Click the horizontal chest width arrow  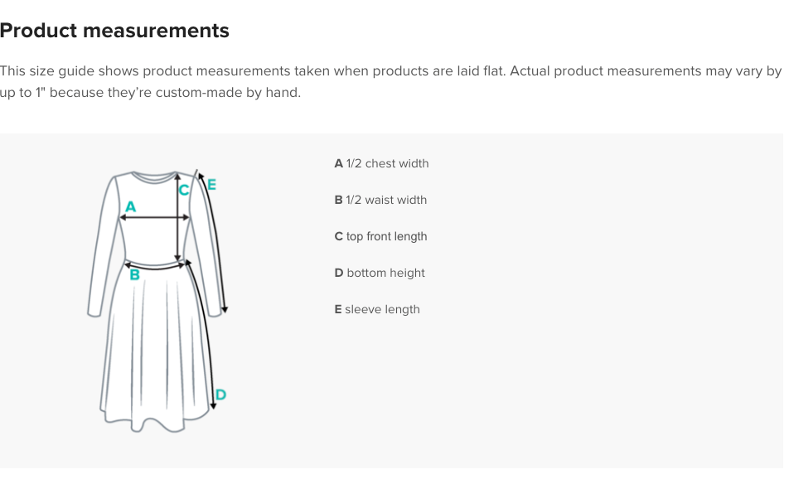[154, 218]
